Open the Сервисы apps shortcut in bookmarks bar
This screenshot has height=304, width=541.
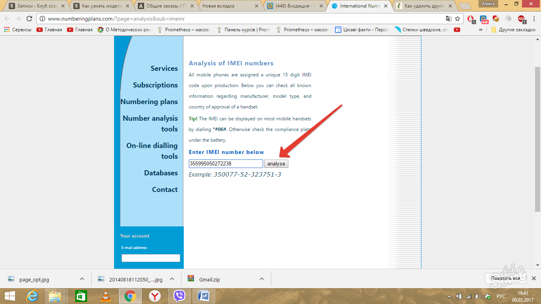tap(18, 30)
